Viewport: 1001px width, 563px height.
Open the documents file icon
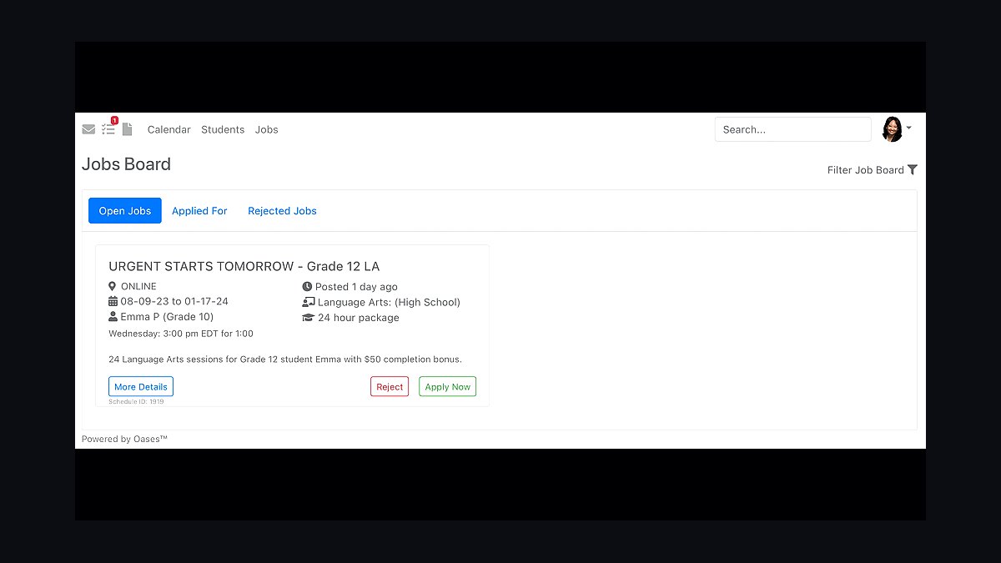click(x=128, y=129)
